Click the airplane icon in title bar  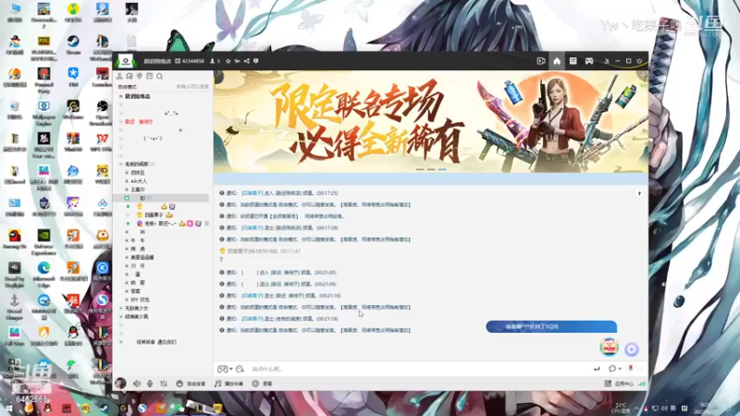[x=238, y=61]
